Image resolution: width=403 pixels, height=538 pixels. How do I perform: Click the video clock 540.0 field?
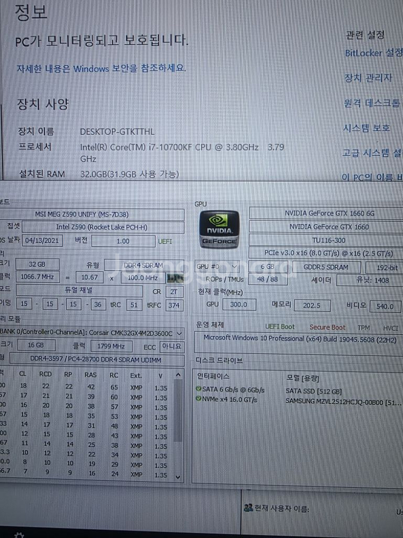coord(385,307)
